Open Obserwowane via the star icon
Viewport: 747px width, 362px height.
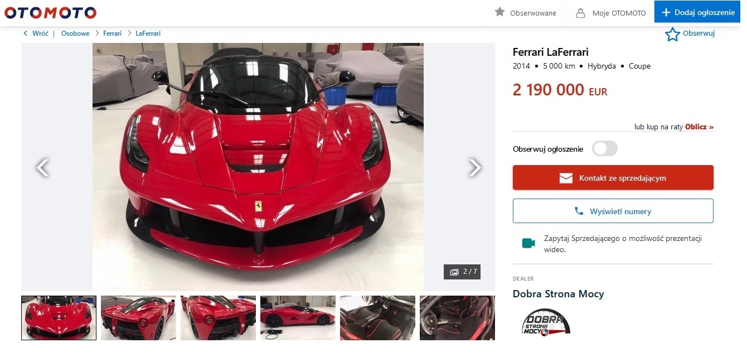point(500,12)
